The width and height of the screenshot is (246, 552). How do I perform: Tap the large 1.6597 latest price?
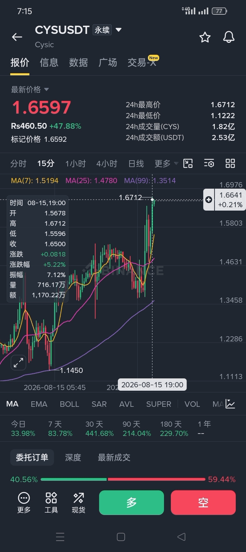tap(42, 108)
